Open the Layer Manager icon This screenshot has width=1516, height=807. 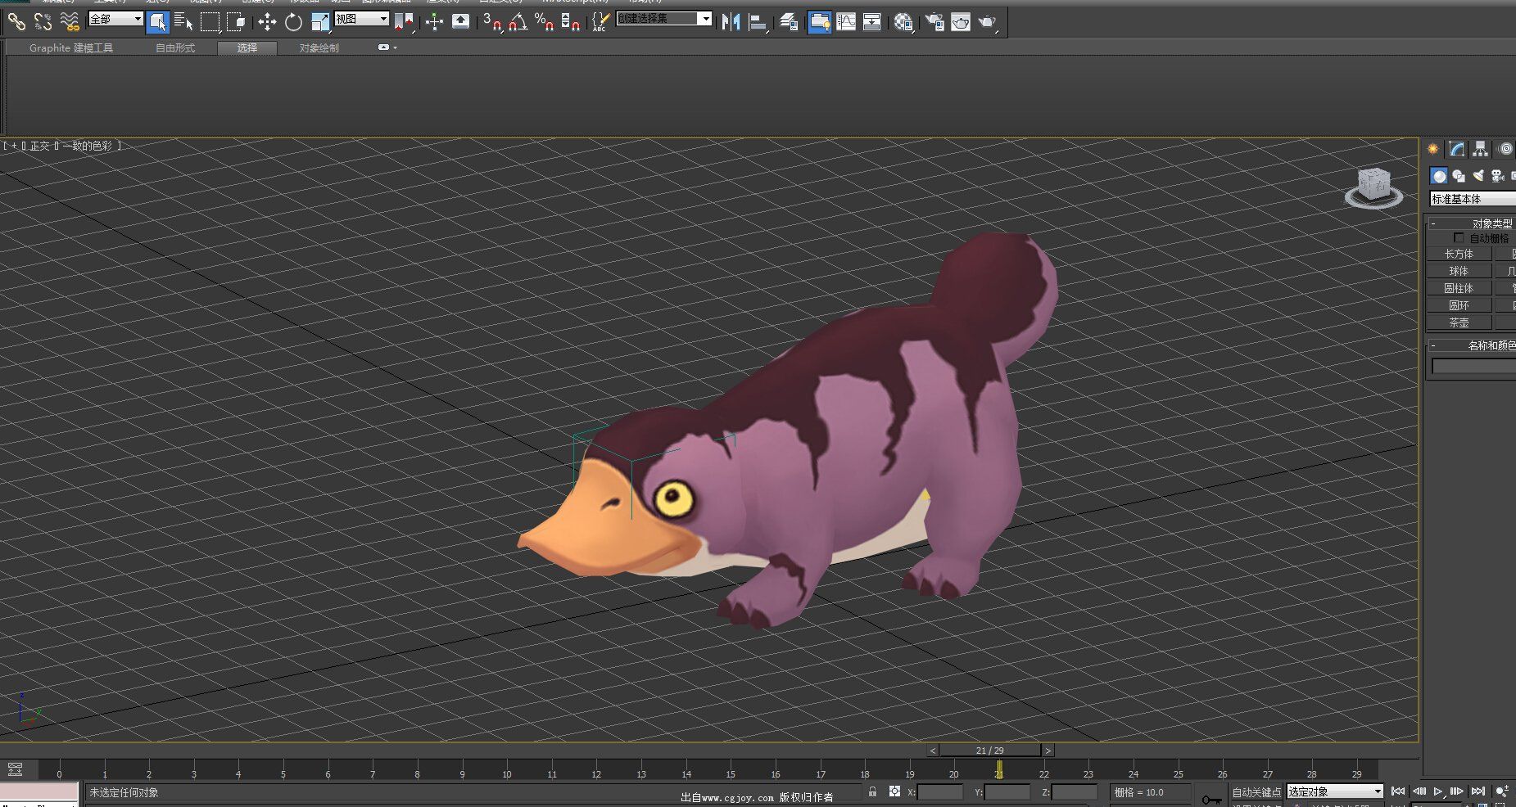789,22
